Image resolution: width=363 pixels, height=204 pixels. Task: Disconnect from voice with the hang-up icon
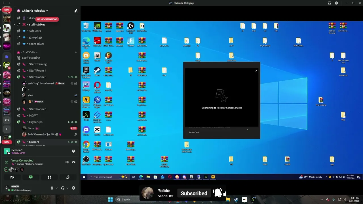tap(74, 162)
